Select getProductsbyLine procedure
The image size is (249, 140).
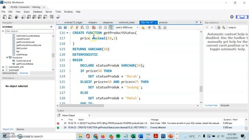[x=25, y=42]
